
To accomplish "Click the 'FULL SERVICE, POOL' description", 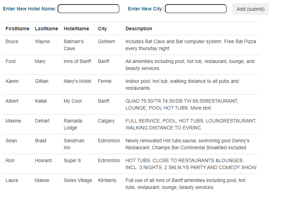I will (x=191, y=124).
